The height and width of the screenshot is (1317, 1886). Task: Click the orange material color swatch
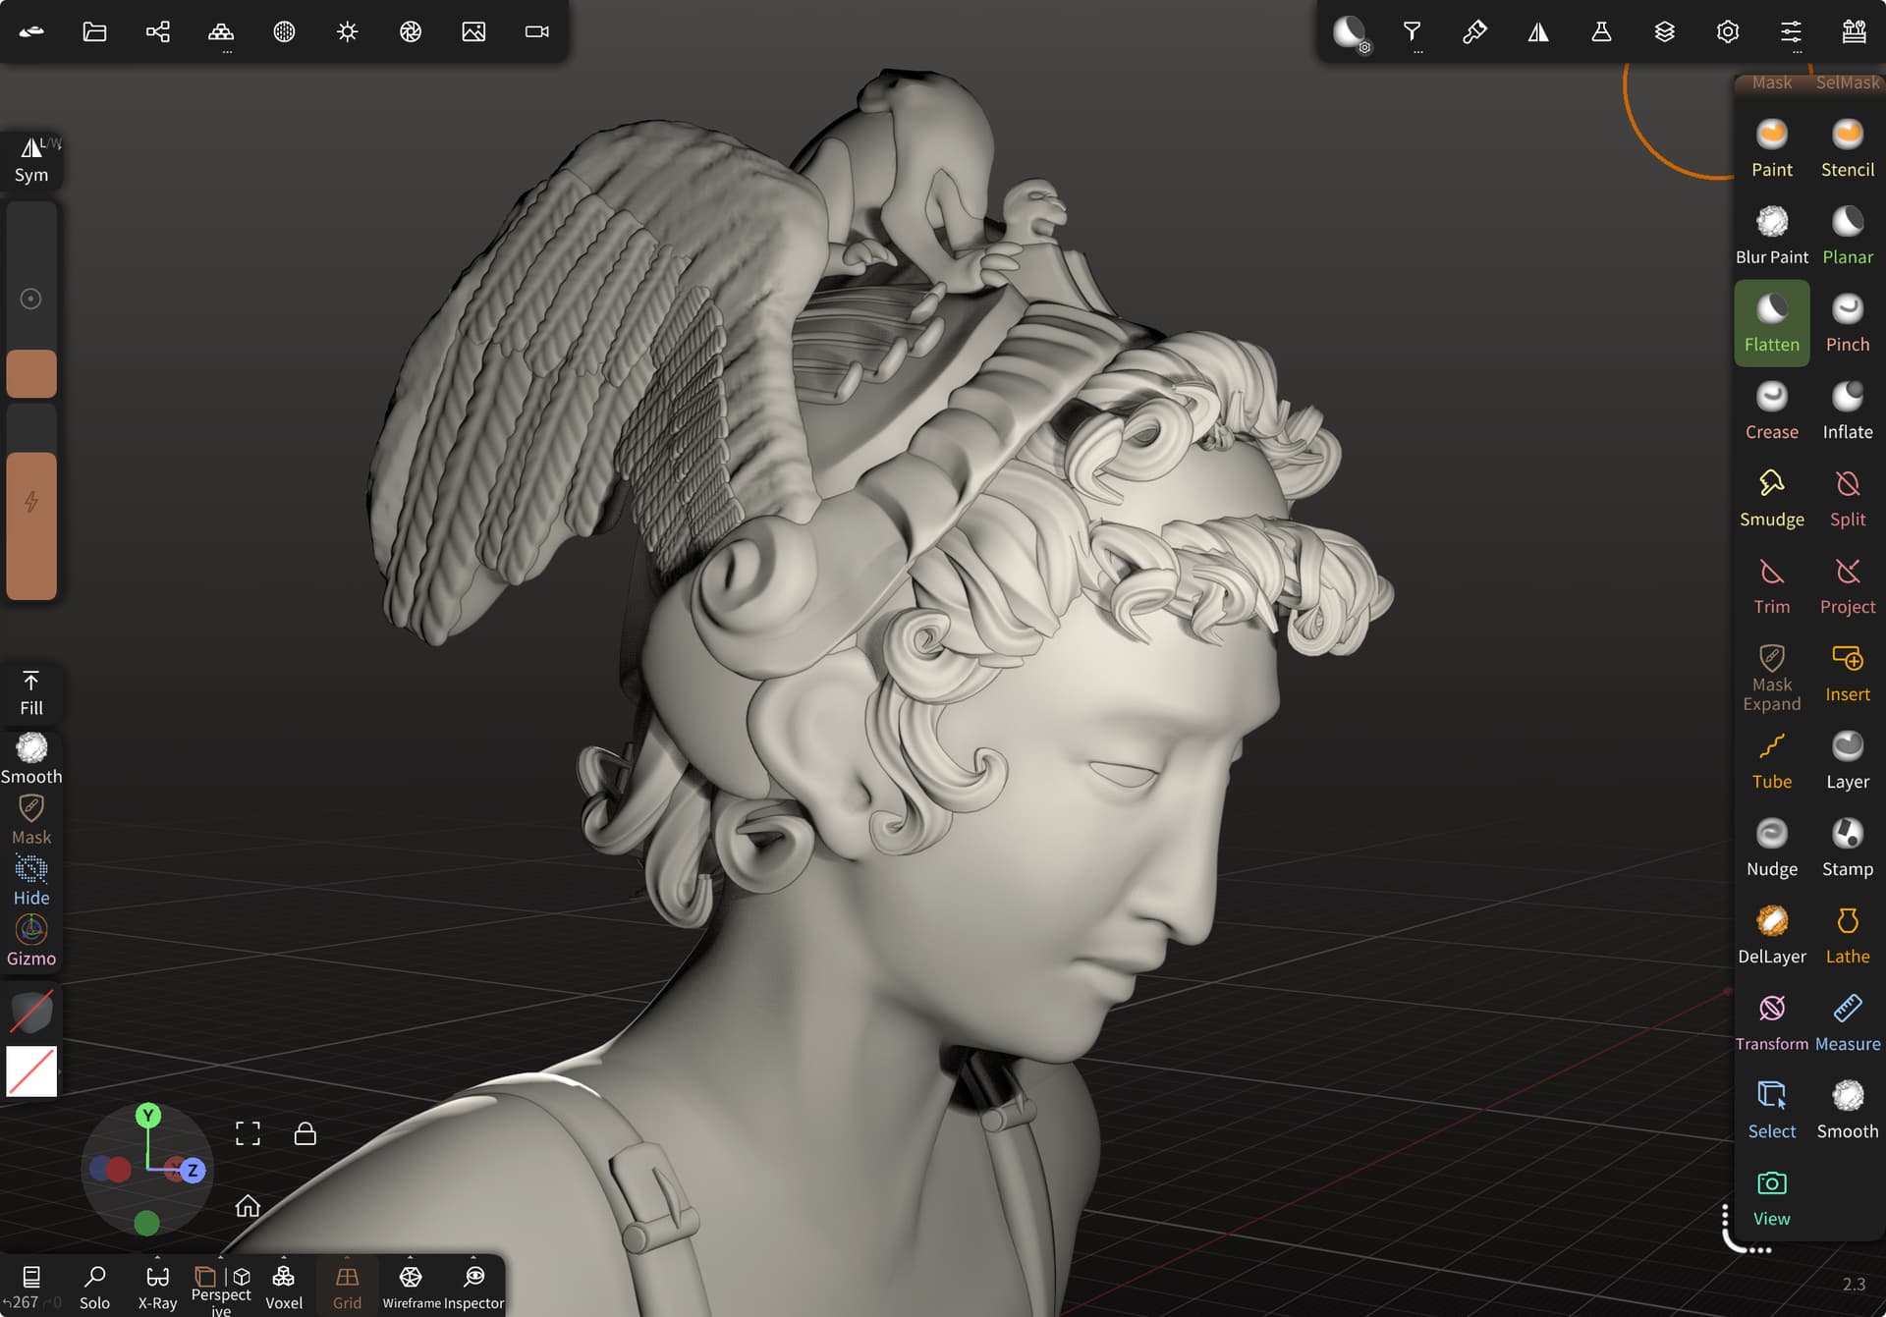31,374
